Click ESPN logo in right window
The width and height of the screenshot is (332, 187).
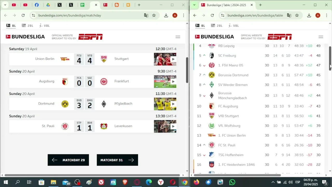point(280,37)
